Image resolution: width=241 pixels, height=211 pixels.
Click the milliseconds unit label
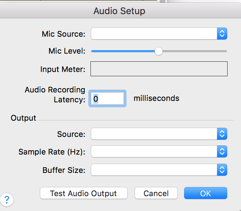pyautogui.click(x=156, y=98)
